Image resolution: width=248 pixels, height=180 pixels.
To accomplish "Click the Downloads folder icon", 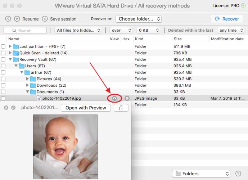I will (x=33, y=85).
